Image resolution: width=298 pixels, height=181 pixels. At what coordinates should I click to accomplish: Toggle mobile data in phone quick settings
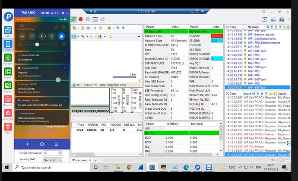pyautogui.click(x=43, y=36)
